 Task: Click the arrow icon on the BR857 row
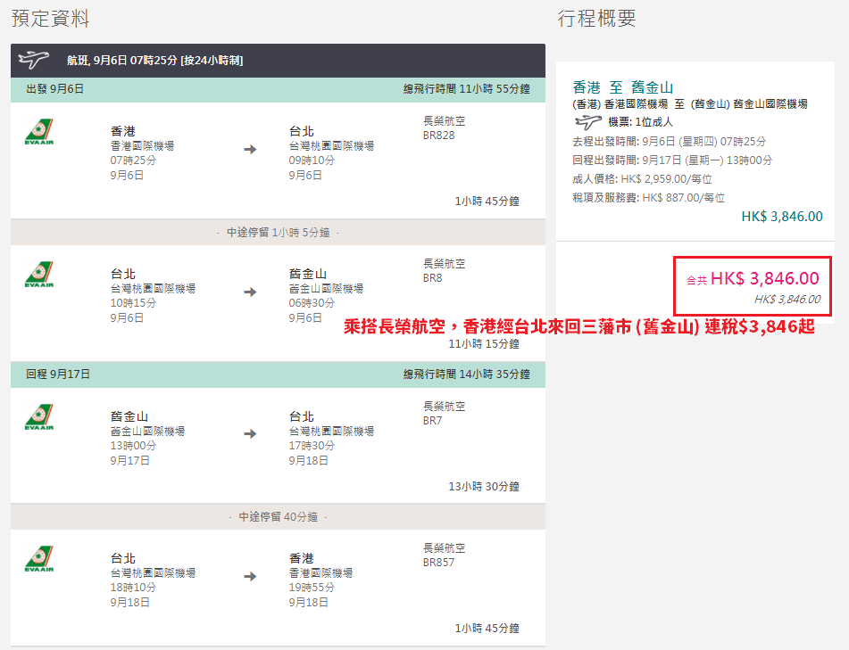click(x=250, y=577)
